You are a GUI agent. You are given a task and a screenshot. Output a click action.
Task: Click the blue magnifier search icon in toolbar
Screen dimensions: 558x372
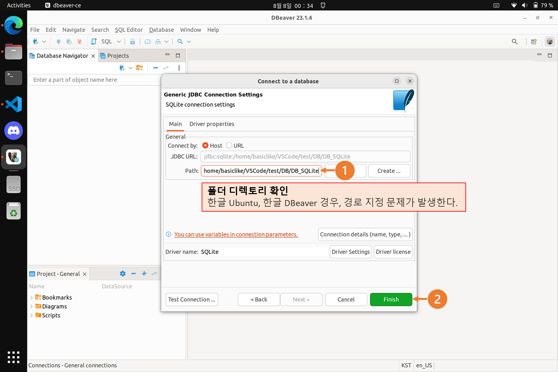180,41
